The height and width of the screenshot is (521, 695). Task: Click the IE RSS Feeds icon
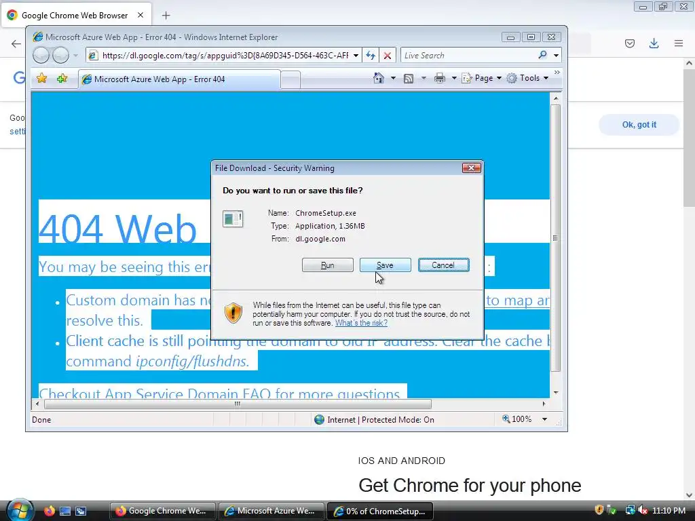tap(409, 79)
